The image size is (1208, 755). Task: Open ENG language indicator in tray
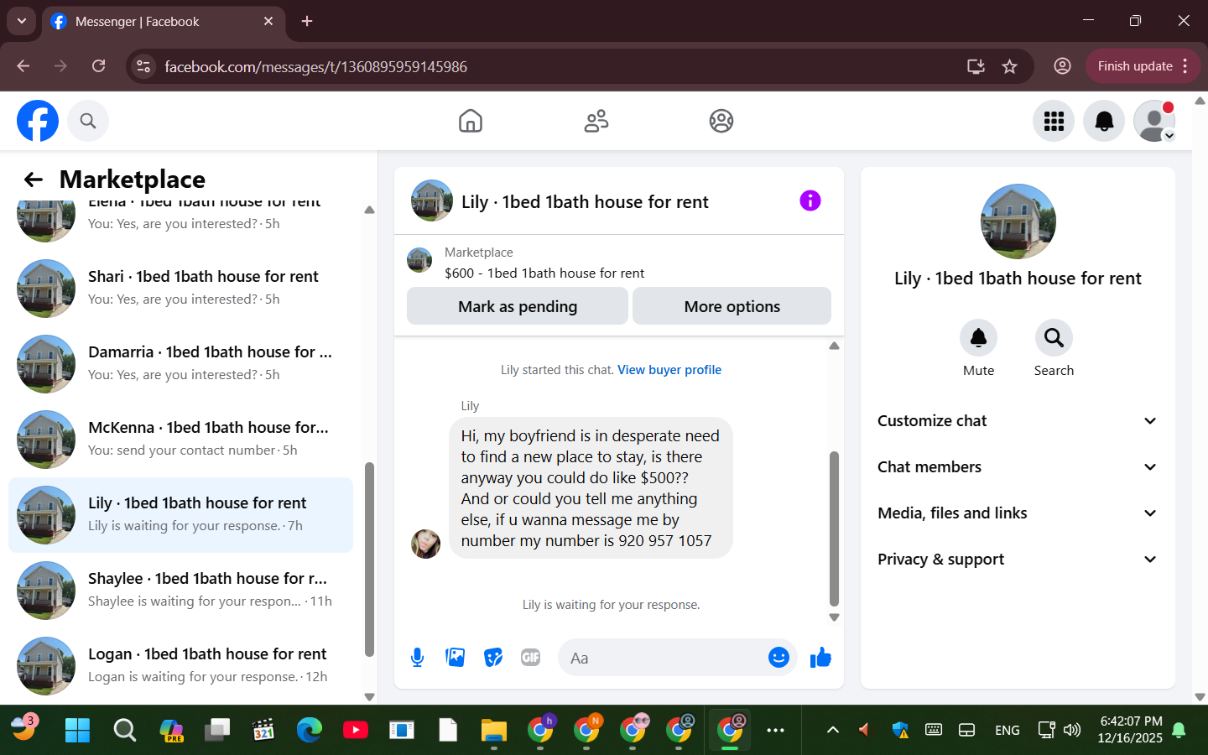click(x=1007, y=731)
